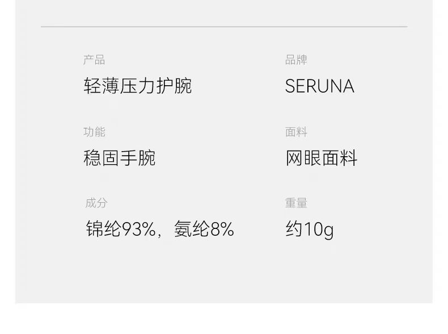
Task: Select the SERUNA brand name
Action: (319, 86)
